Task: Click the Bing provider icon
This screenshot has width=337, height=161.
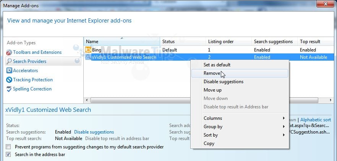Action: pyautogui.click(x=88, y=50)
